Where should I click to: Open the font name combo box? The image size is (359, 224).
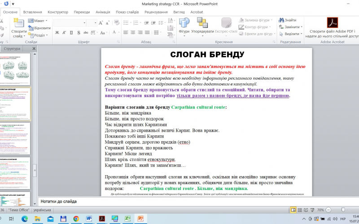point(70,23)
